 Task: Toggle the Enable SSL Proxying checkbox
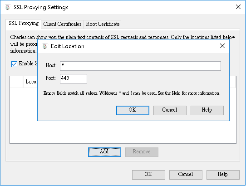point(14,64)
